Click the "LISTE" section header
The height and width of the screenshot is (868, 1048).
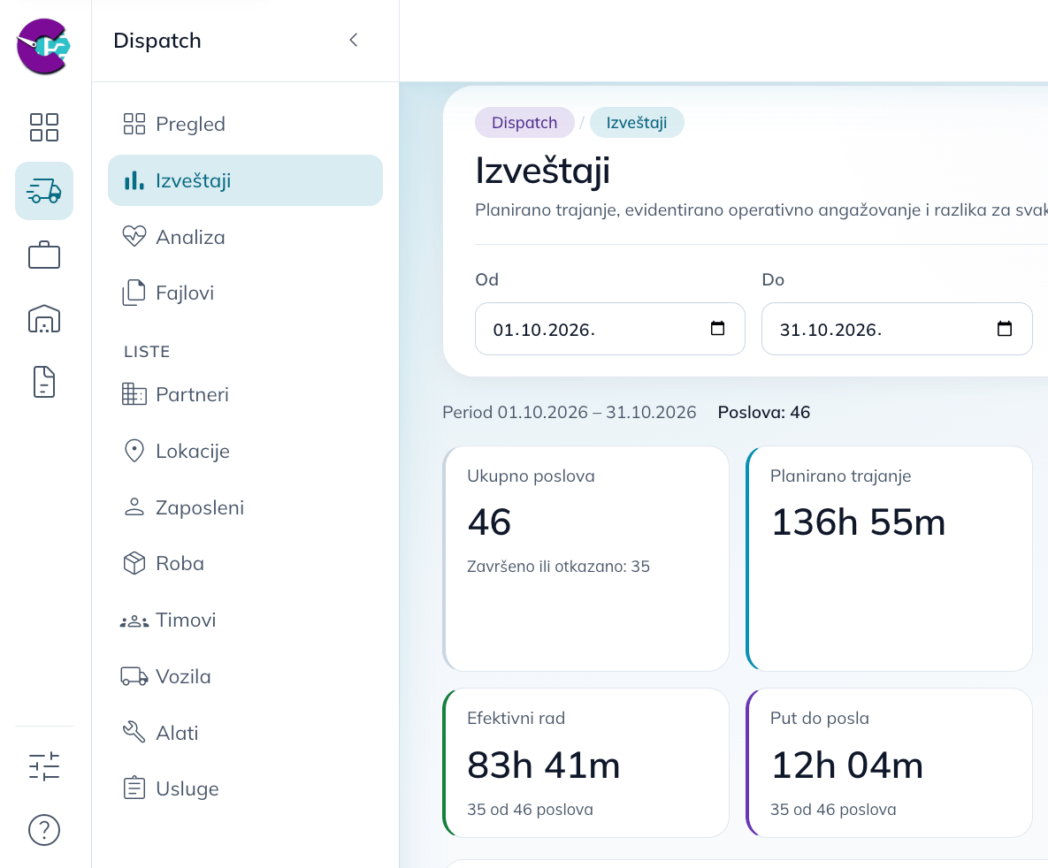click(x=147, y=352)
